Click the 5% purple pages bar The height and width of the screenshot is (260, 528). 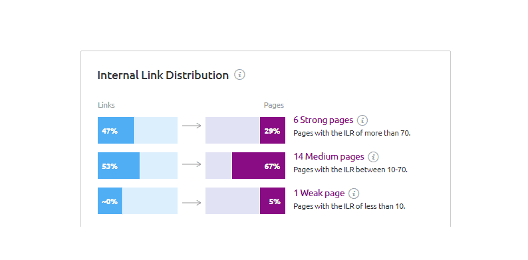[x=273, y=201]
